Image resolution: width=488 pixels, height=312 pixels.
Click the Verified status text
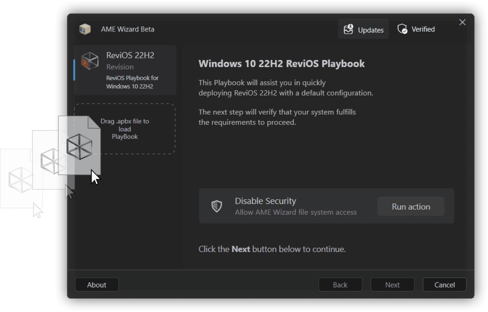pos(423,29)
